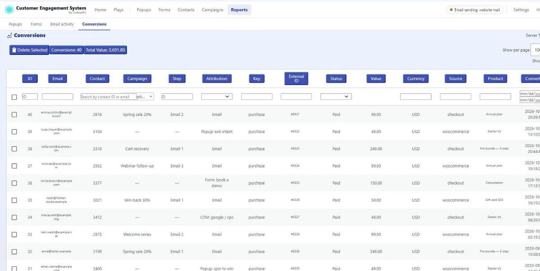The image size is (540, 271).
Task: Select the row checkbox for ID 37
Action: (x=14, y=166)
